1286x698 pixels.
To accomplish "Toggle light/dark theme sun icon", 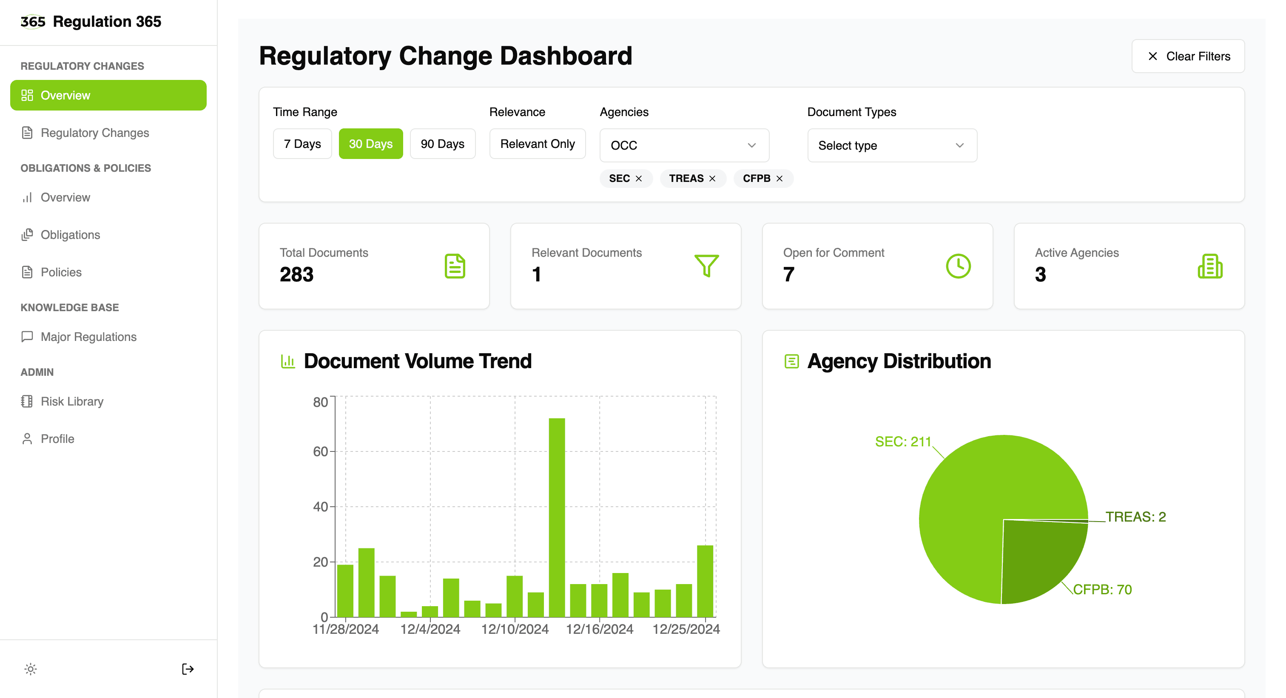I will coord(31,669).
